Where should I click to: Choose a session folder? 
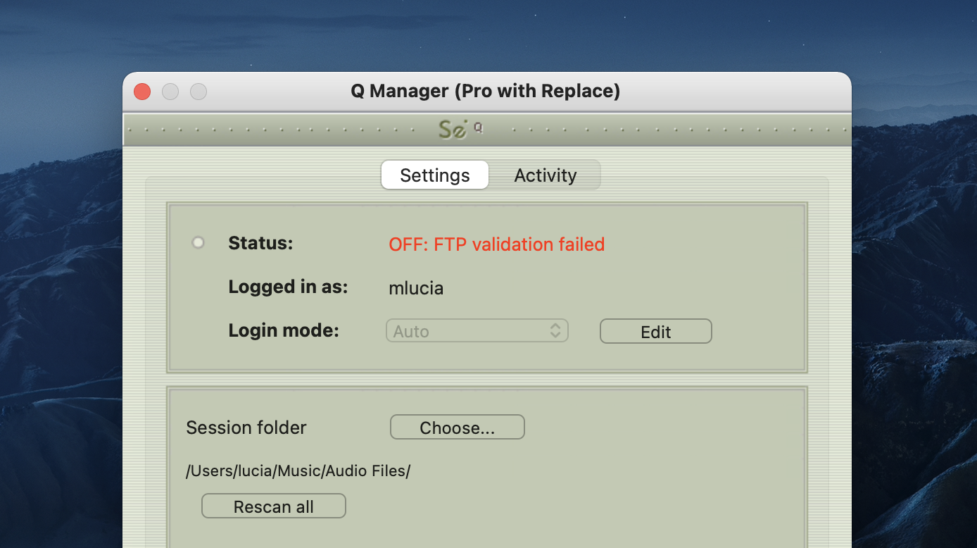[x=457, y=428]
